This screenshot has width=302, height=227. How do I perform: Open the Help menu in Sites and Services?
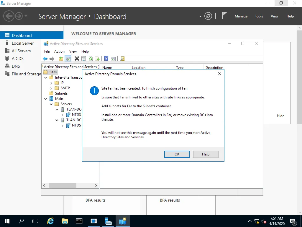pos(85,51)
